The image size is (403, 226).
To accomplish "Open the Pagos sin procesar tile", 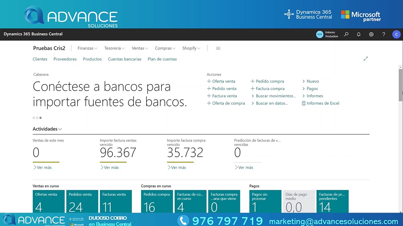I will click(x=265, y=201).
